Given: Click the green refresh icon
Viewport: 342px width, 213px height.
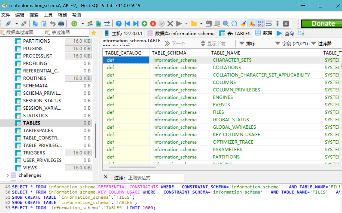Looking at the screenshot, I should [x=74, y=24].
